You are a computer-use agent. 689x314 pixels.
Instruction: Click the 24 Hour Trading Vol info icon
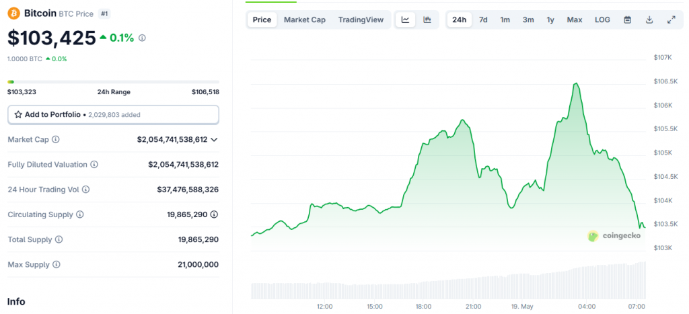[x=86, y=190]
